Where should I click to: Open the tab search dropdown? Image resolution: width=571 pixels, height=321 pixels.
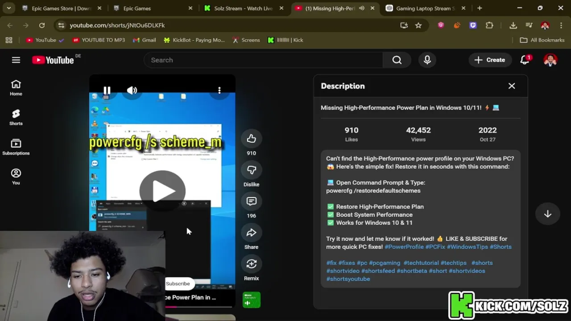pos(8,8)
